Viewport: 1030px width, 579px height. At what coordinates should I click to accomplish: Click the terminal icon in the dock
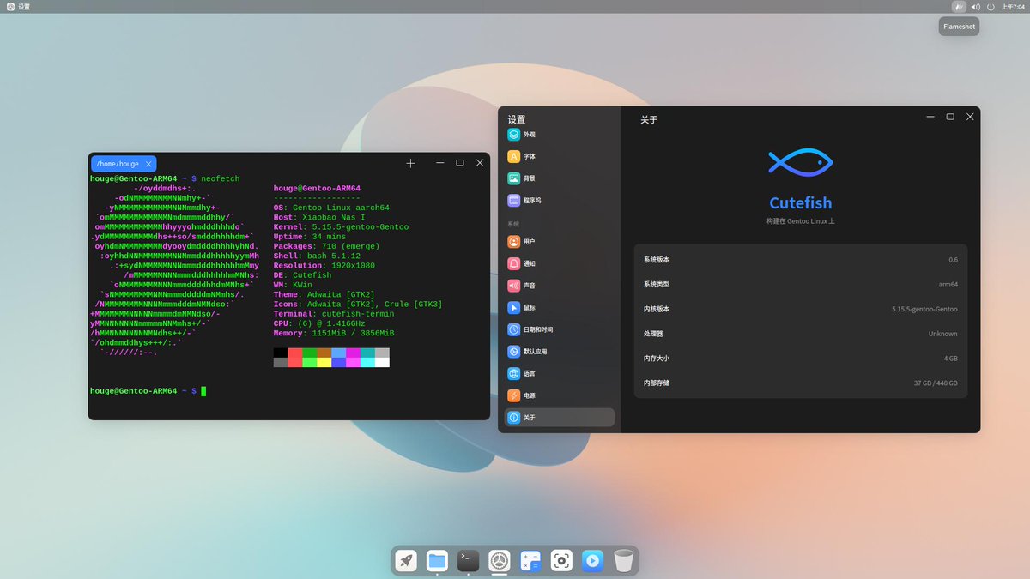pyautogui.click(x=469, y=560)
